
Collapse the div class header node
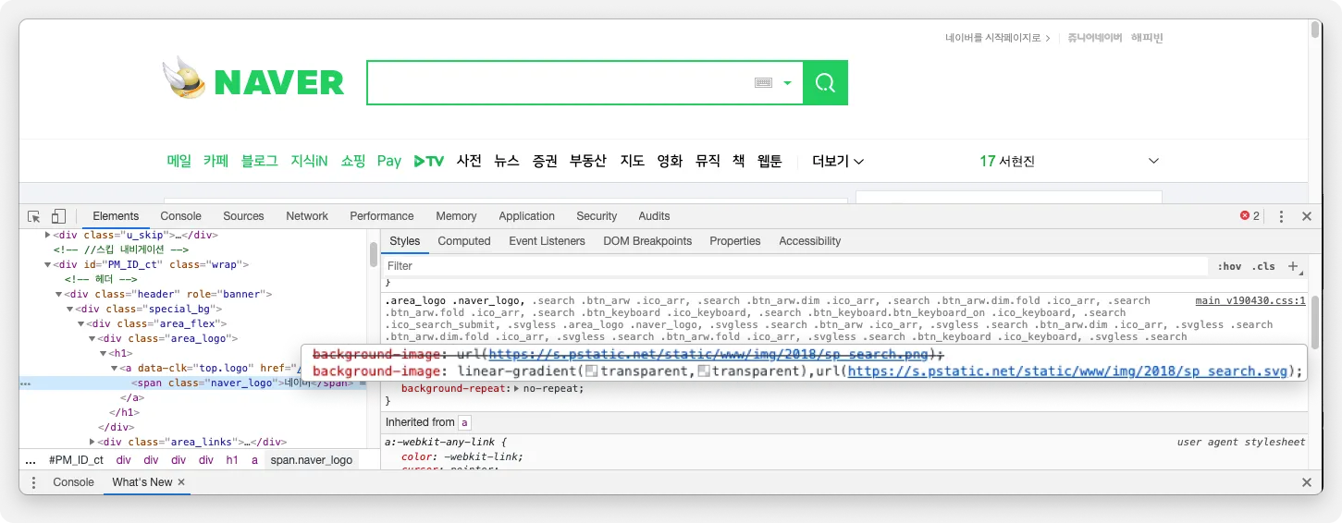(x=59, y=294)
